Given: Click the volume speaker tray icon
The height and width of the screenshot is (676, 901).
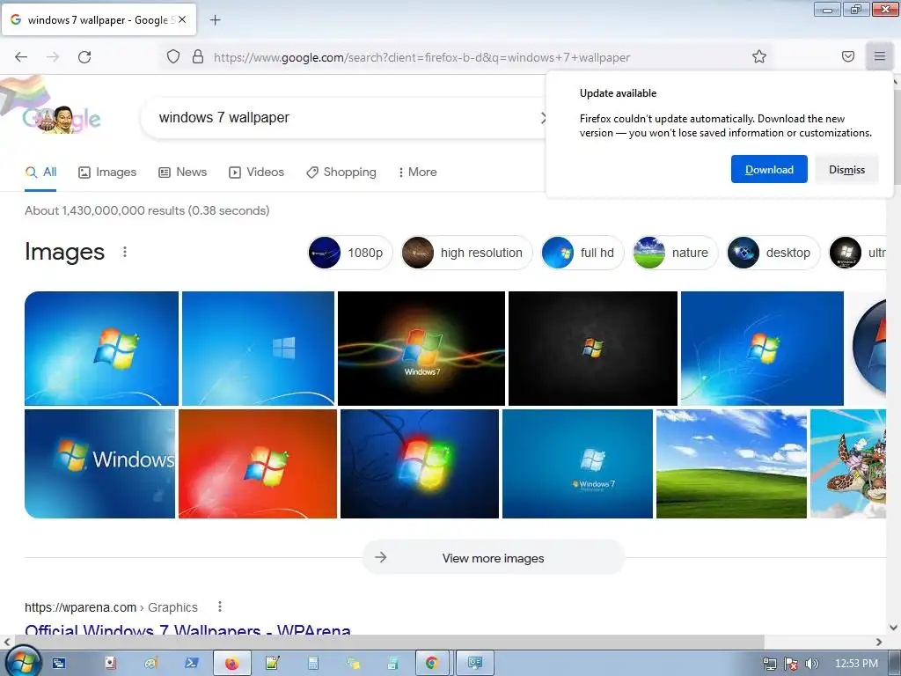Looking at the screenshot, I should pyautogui.click(x=812, y=664).
